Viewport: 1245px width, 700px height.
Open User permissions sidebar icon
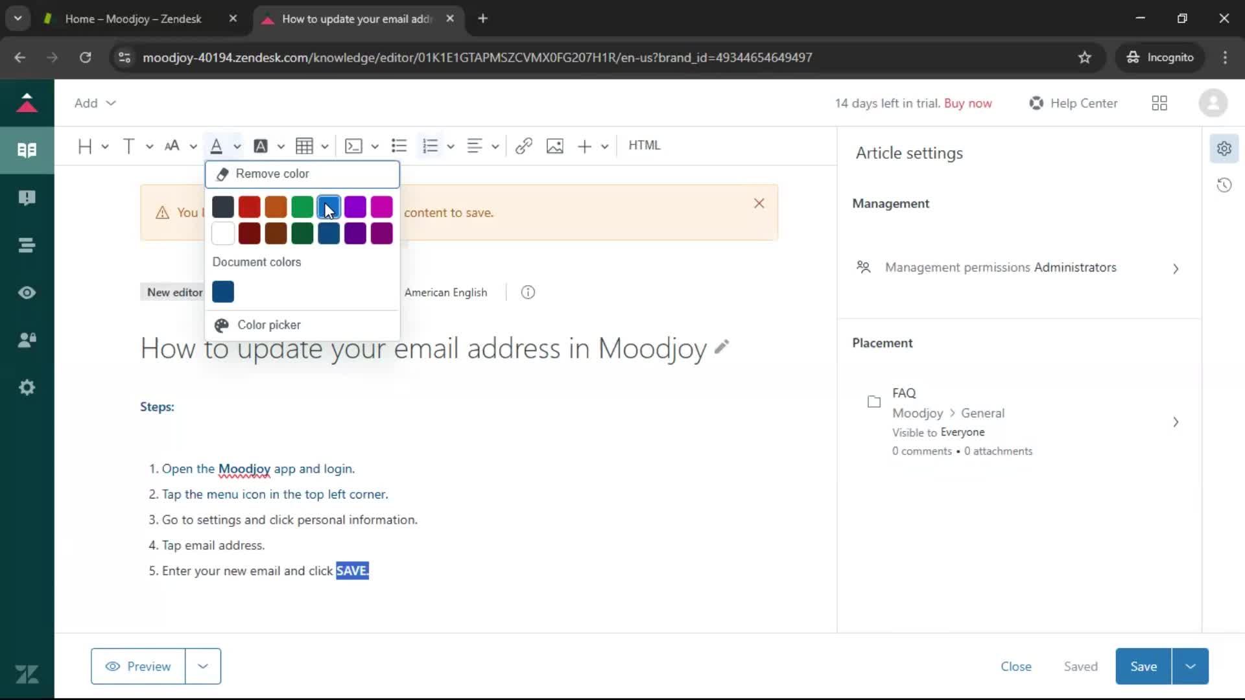point(27,340)
